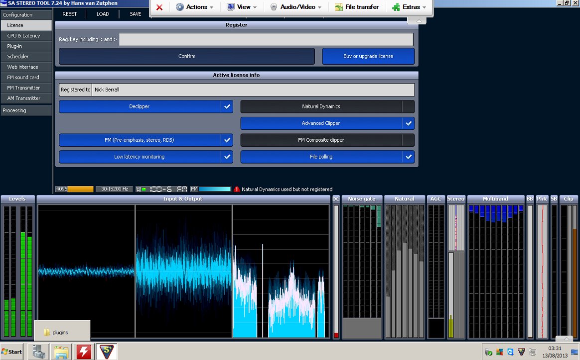Click the red X disconnect icon
The height and width of the screenshot is (360, 580).
pos(159,7)
